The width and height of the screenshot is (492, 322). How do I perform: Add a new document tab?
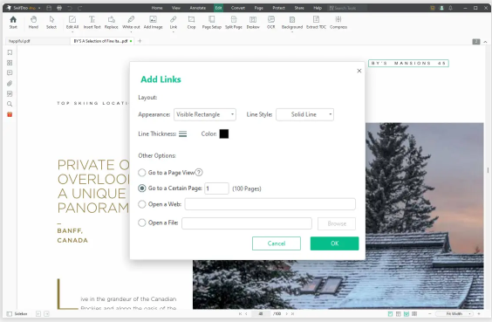[140, 41]
